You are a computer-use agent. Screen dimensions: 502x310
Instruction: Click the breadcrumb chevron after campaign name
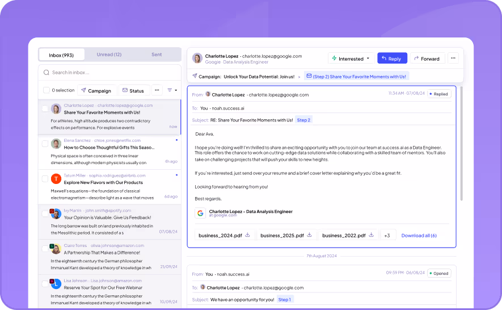[x=299, y=77]
